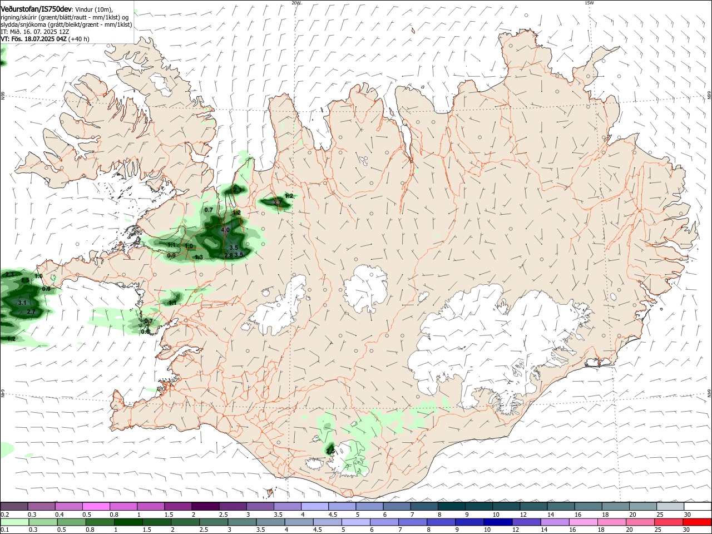The width and height of the screenshot is (712, 534).
Task: Click the dark mauve 0.2 swatch in upper legend
Action: pos(14,507)
